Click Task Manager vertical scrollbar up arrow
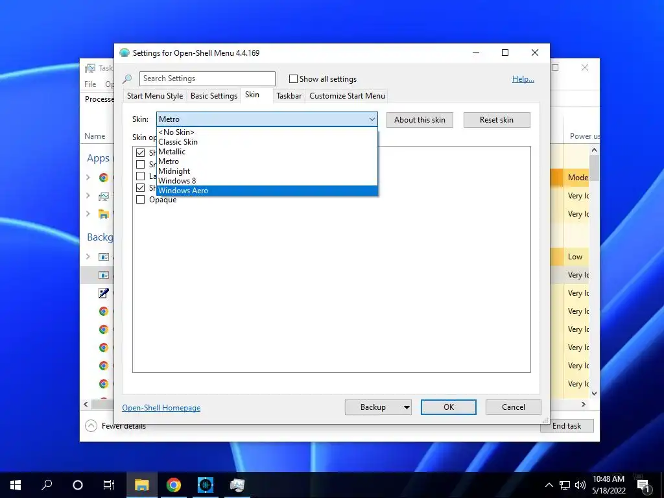Image resolution: width=664 pixels, height=498 pixels. click(594, 150)
